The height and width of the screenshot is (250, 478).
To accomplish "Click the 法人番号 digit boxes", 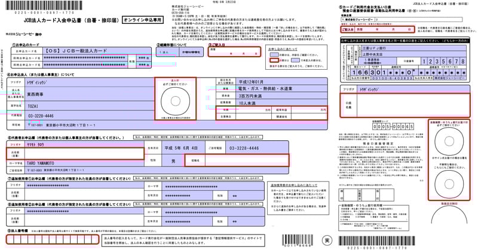I will pos(53,239).
